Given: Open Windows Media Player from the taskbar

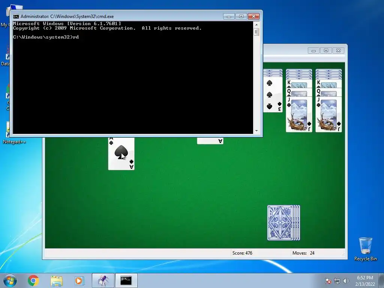Looking at the screenshot, I should (x=79, y=280).
